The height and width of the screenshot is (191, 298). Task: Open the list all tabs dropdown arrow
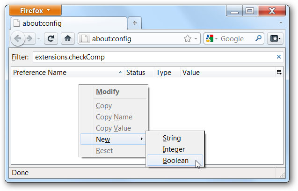281,23
